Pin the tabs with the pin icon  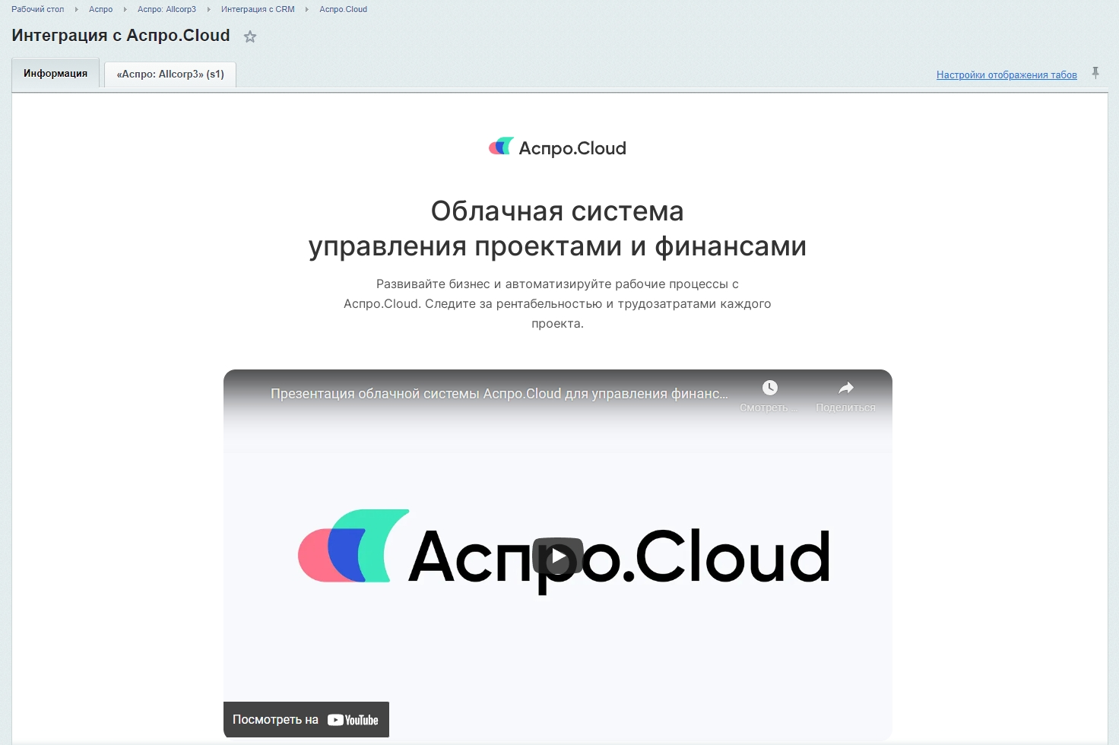pos(1095,73)
